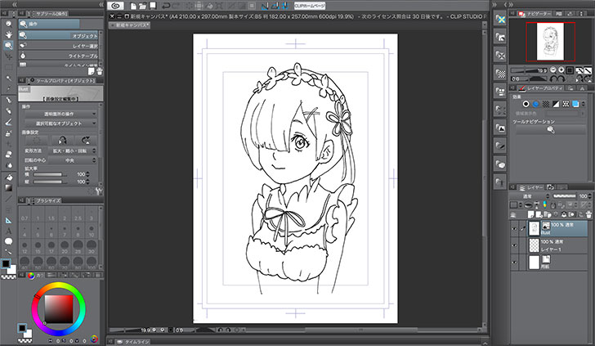The image size is (595, 346).
Task: Open ナビゲーター panel tab
Action: coord(535,14)
